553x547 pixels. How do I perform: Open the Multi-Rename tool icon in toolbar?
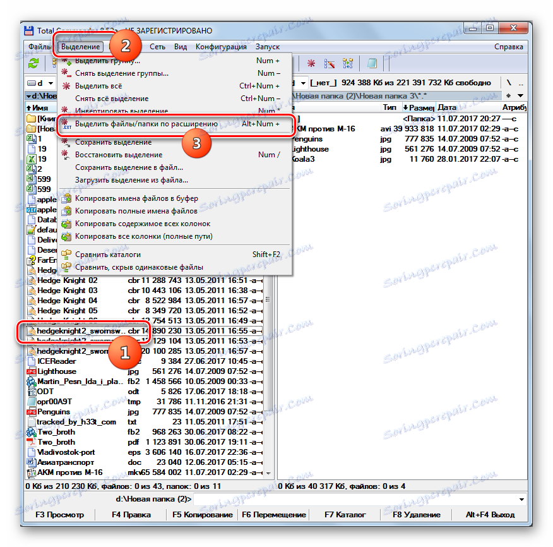(329, 64)
